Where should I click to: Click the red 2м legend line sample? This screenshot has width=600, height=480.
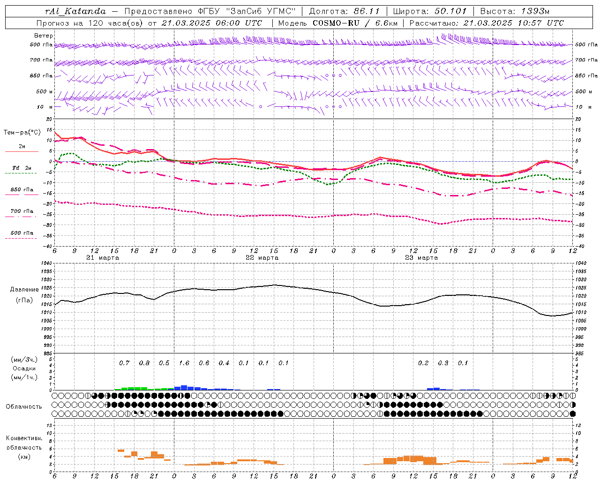tap(22, 152)
